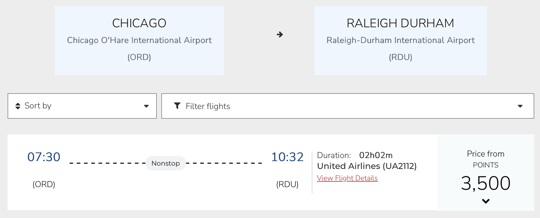
Task: Click the (ORD) code under departure time
Action: coord(44,184)
